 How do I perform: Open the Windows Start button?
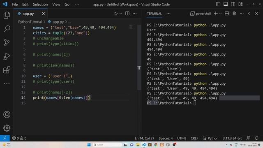[x=89, y=145]
